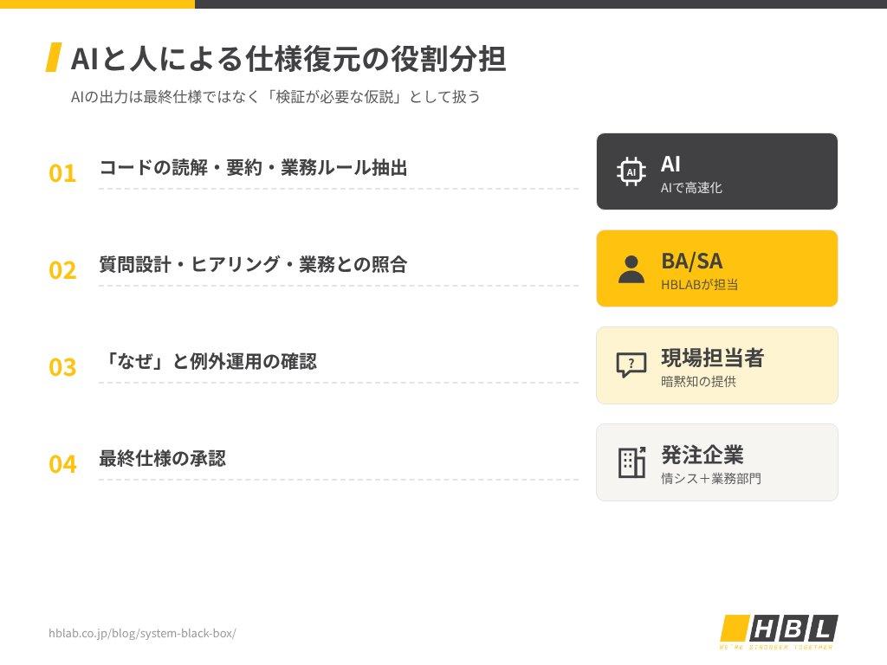Select the 現場担当者 card heading
This screenshot has width=887, height=665.
click(712, 358)
